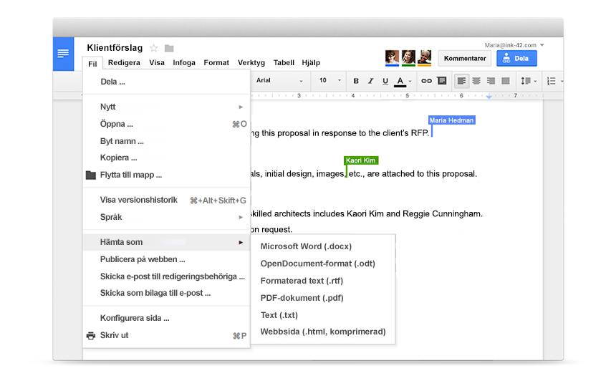Viewport: 611px width, 381px height.
Task: Open line spacing options
Action: coord(529,81)
